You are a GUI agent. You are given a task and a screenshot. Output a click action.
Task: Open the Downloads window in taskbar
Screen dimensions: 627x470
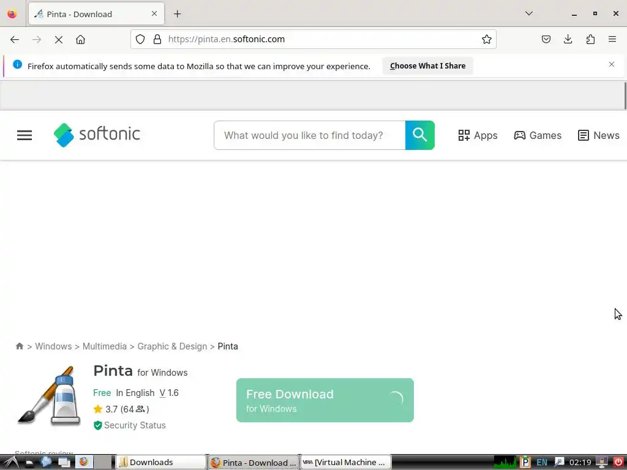161,463
